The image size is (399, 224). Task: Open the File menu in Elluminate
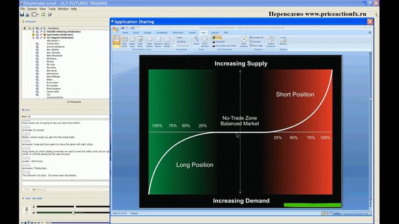pyautogui.click(x=22, y=9)
